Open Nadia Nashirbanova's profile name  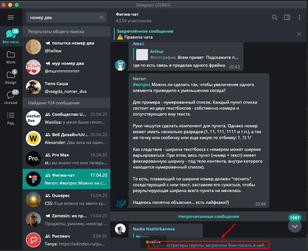[x=154, y=229]
